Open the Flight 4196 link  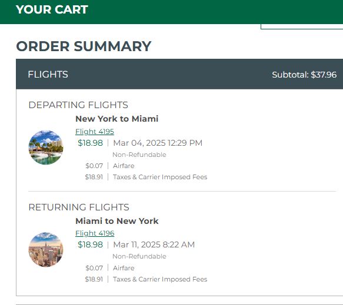(x=95, y=233)
